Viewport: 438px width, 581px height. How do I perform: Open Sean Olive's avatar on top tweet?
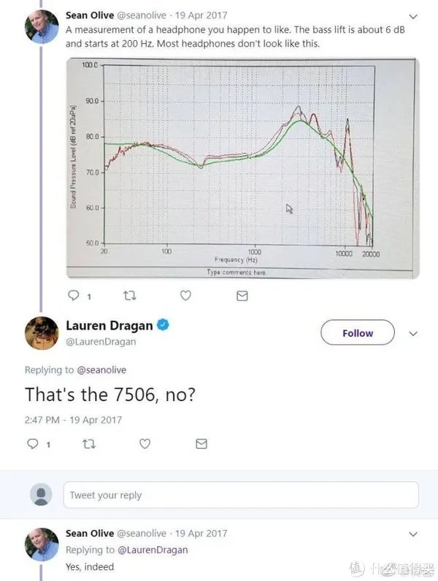point(42,25)
